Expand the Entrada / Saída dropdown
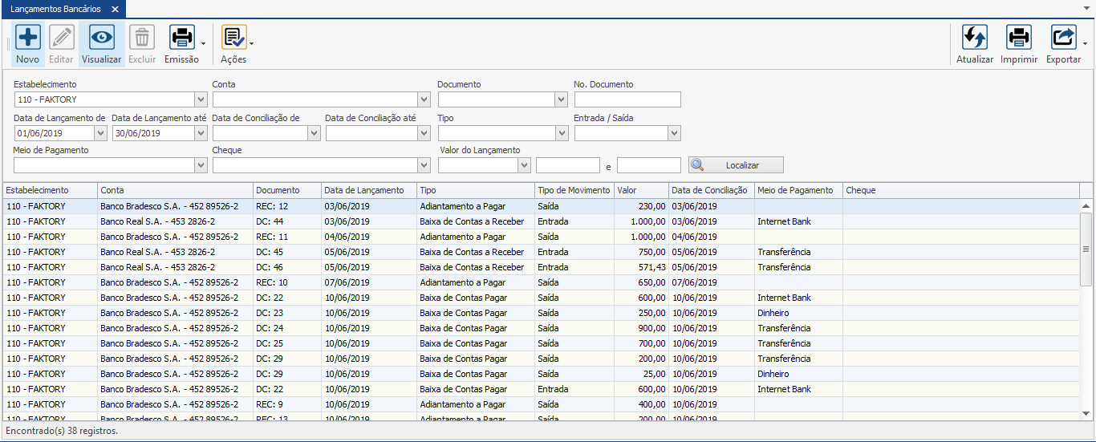The height and width of the screenshot is (442, 1096). tap(674, 133)
